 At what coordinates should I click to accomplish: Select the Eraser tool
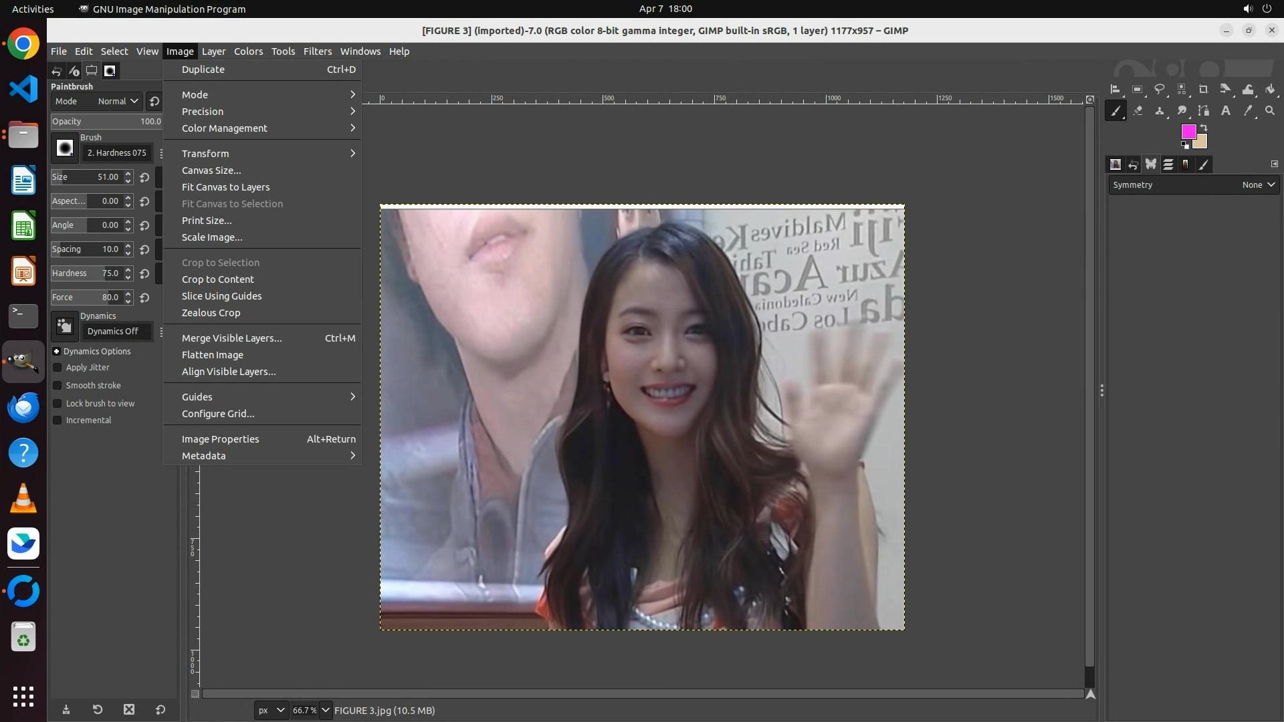[x=1138, y=111]
